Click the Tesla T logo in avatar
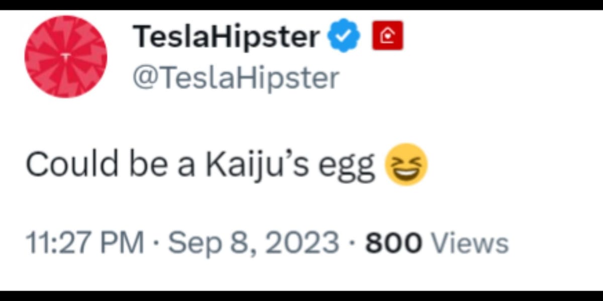The height and width of the screenshot is (301, 603). pyautogui.click(x=66, y=57)
